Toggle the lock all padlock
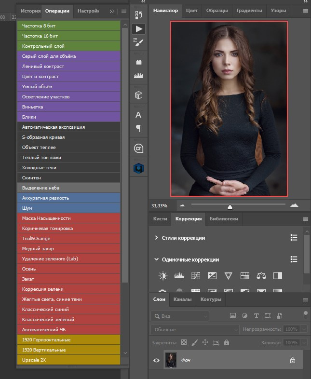The width and height of the screenshot is (311, 379). tap(227, 342)
